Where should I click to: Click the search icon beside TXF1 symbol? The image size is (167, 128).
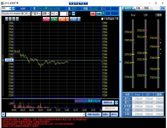13,9
